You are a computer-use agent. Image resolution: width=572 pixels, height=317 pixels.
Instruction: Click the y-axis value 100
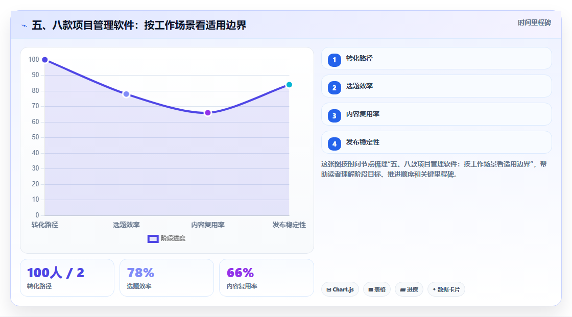(34, 59)
